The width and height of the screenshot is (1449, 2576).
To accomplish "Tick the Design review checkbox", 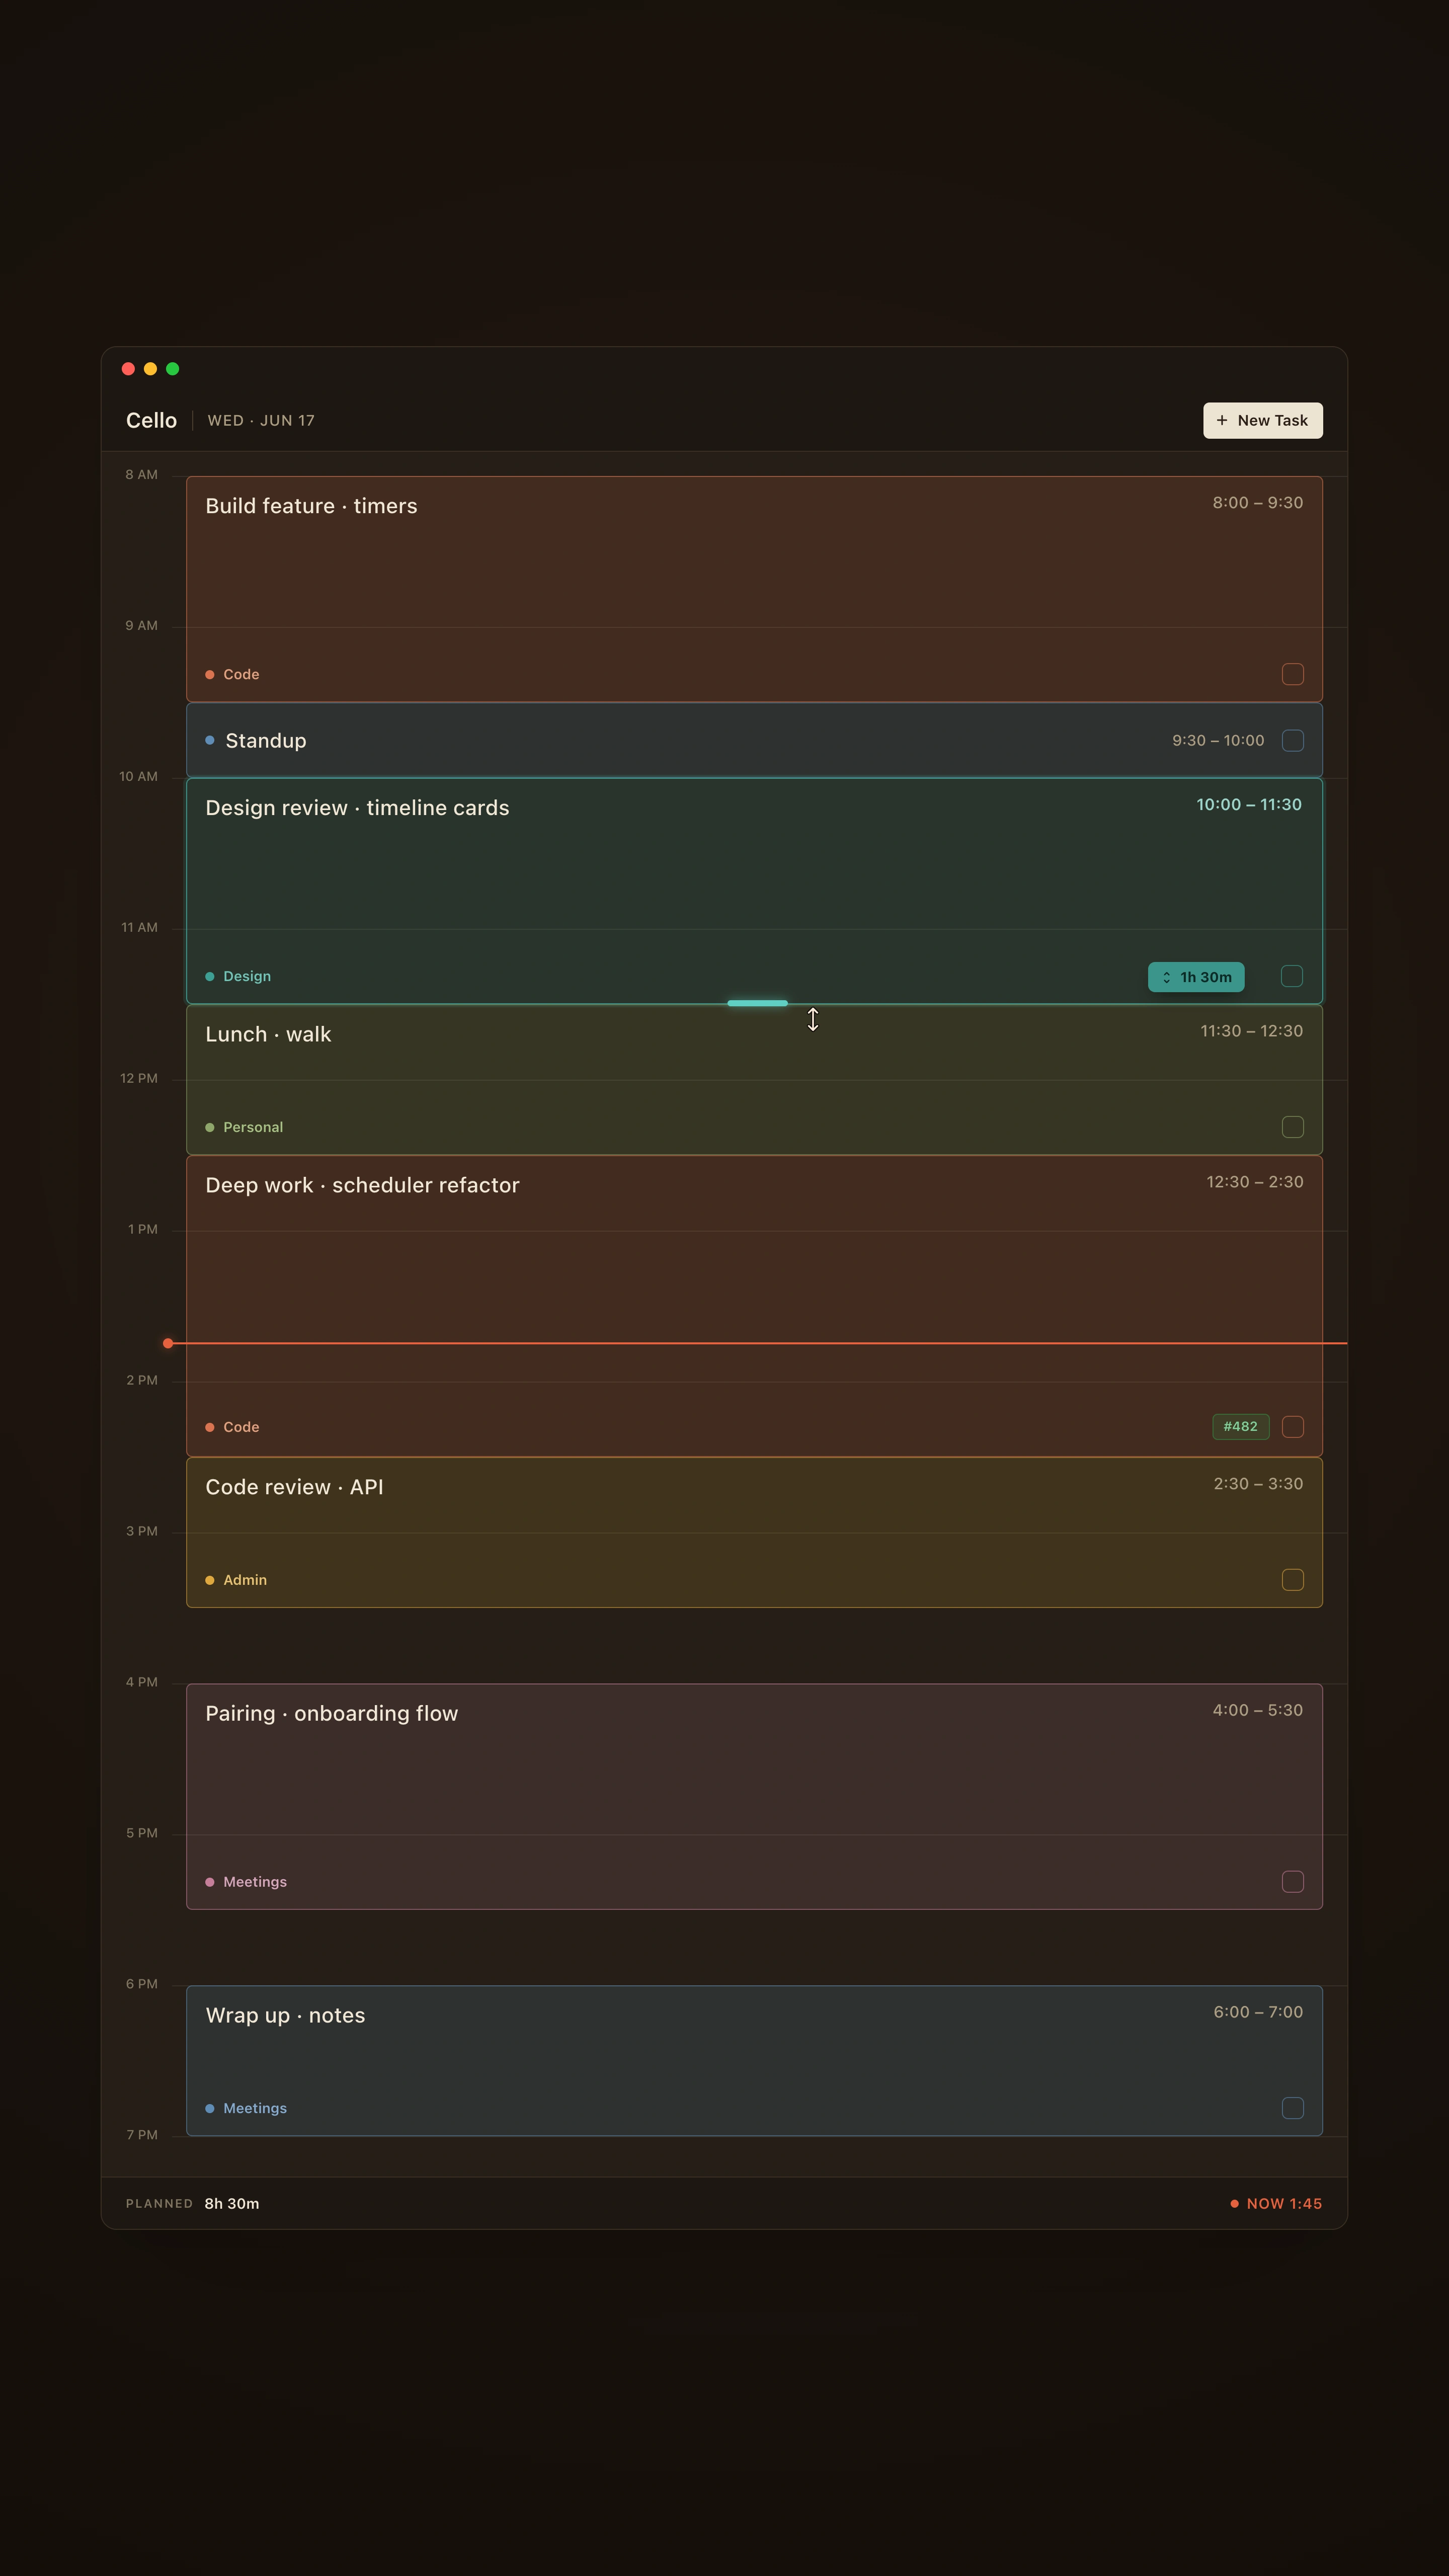I will coord(1291,976).
